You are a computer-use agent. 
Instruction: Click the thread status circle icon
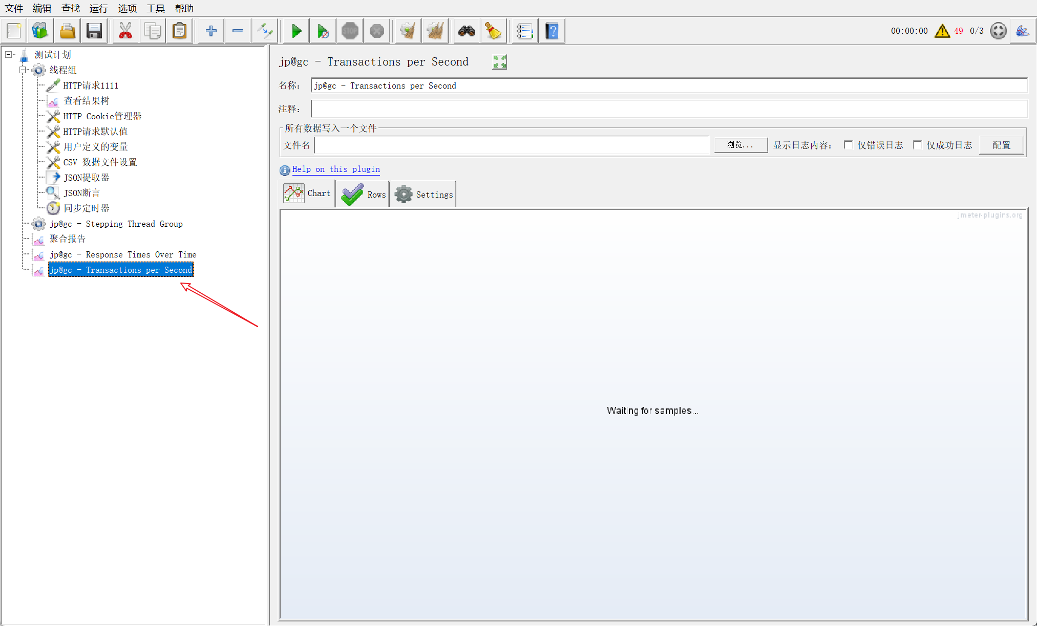pyautogui.click(x=998, y=31)
